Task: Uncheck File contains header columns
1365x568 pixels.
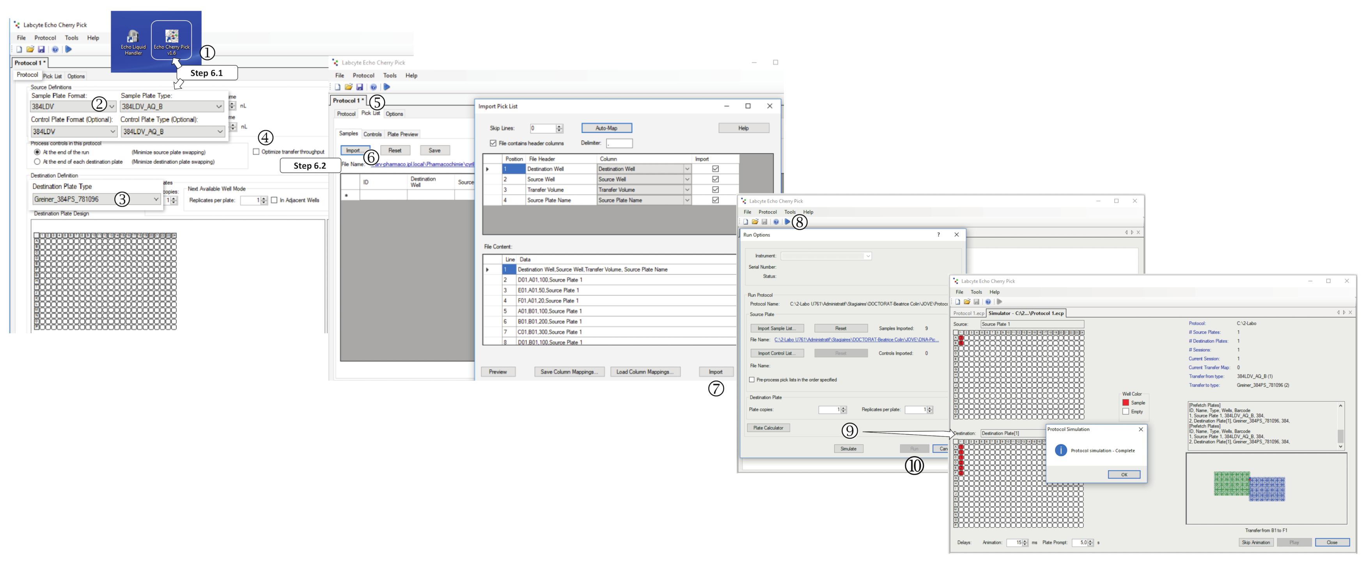Action: click(x=493, y=143)
